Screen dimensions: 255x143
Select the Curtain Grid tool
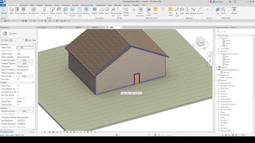pos(79,12)
